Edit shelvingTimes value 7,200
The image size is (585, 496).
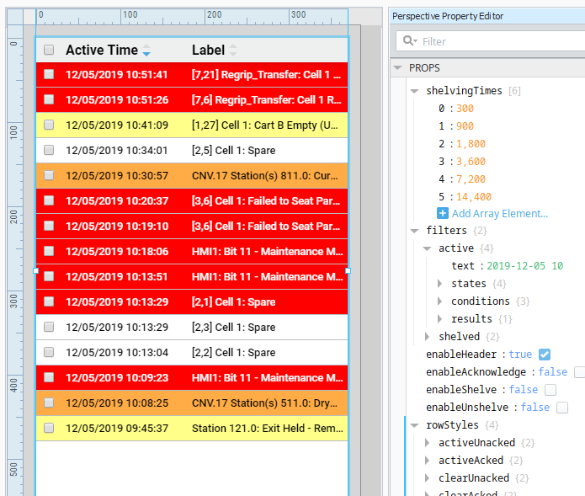coord(471,179)
